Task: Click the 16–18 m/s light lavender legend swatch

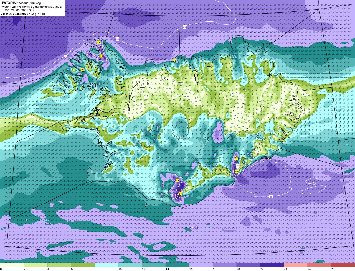Action: point(201,265)
